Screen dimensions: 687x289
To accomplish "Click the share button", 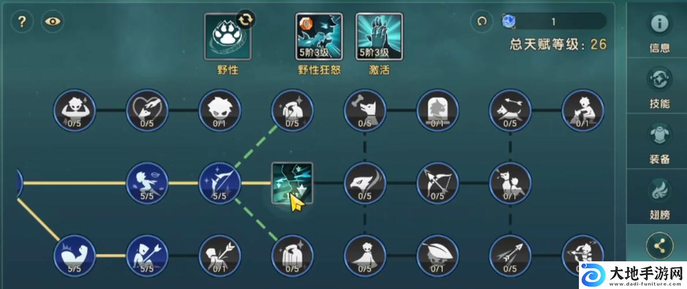I will (659, 246).
